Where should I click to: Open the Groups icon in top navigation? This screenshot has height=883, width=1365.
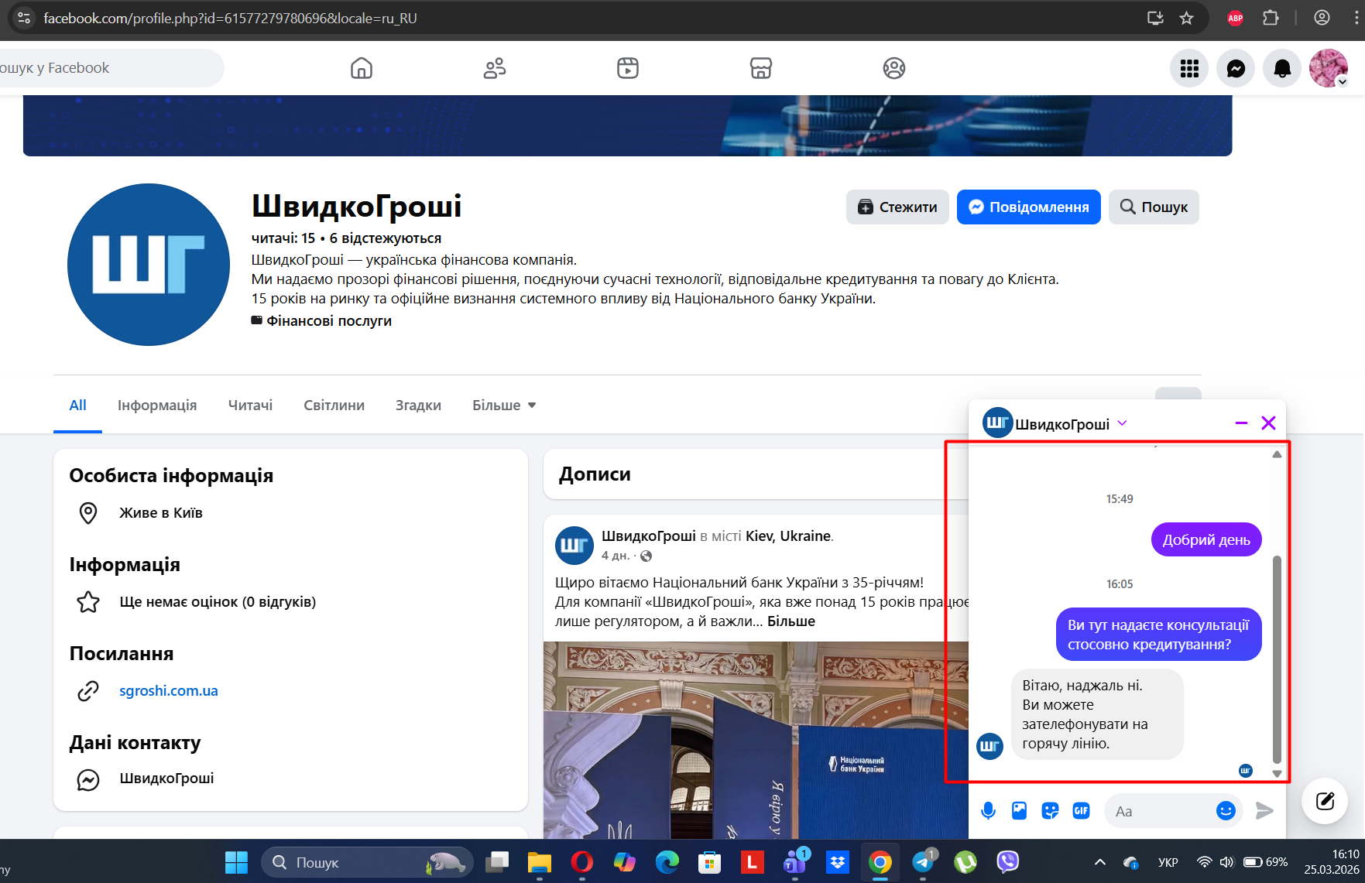(x=894, y=68)
